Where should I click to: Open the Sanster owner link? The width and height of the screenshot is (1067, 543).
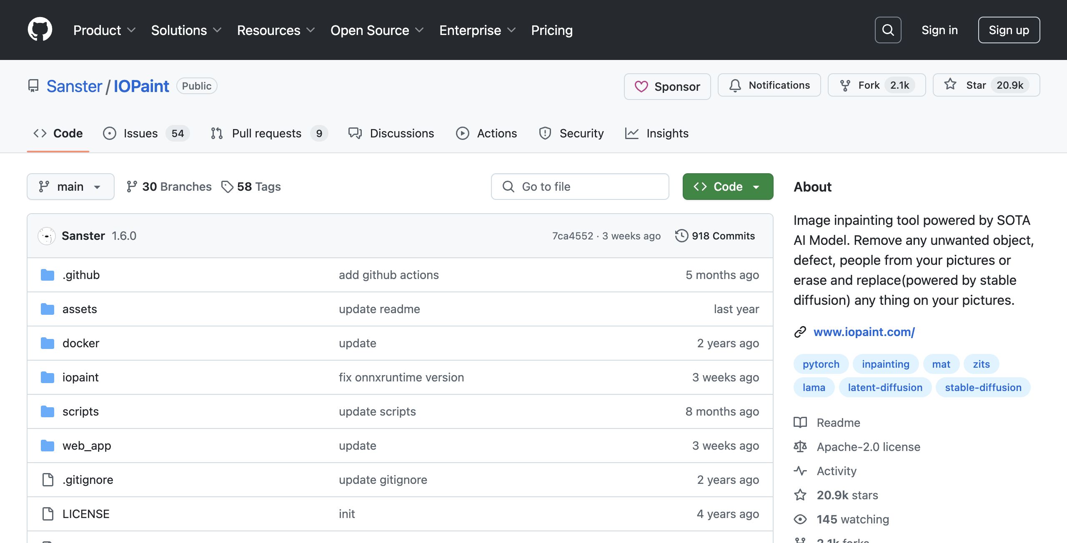[74, 86]
